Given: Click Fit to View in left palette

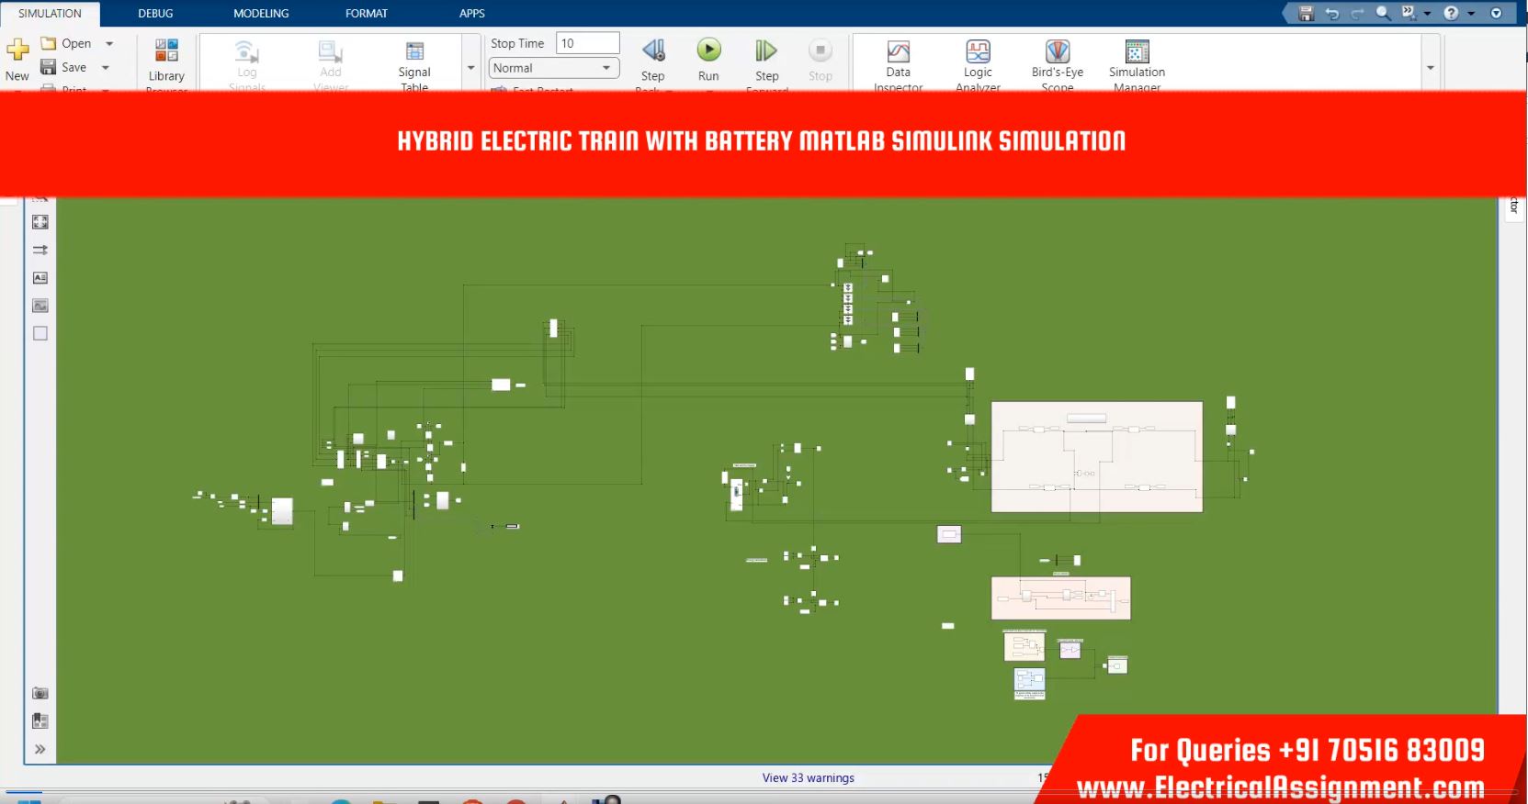Looking at the screenshot, I should (40, 222).
